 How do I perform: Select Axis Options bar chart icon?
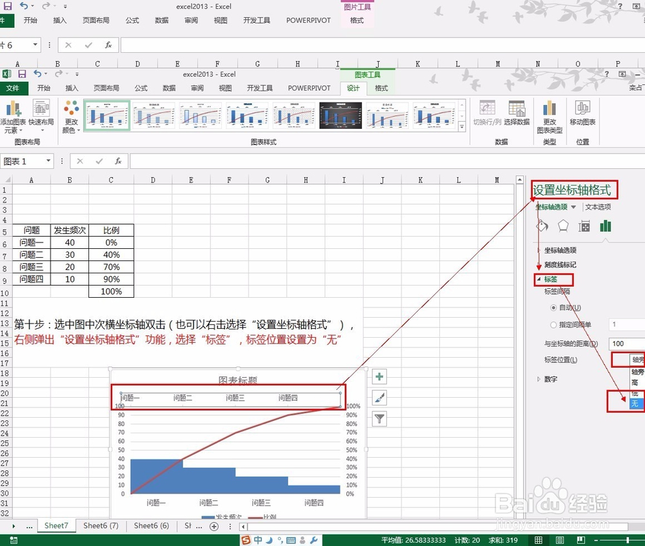[605, 226]
